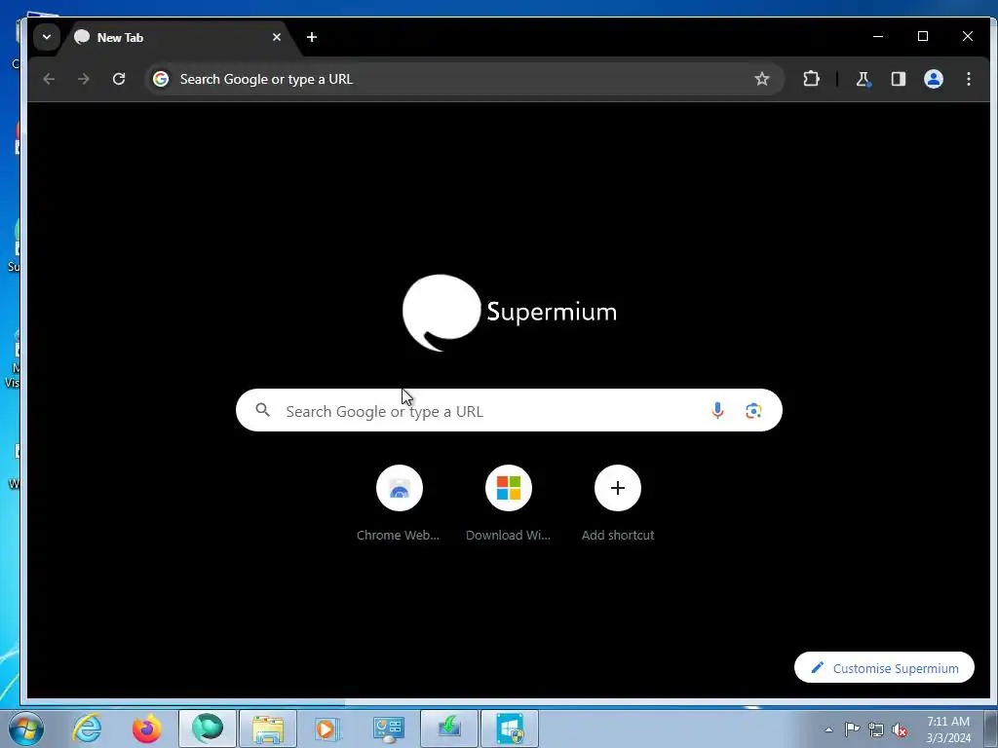This screenshot has width=998, height=748.
Task: Maximize the Supermium window
Action: click(923, 36)
